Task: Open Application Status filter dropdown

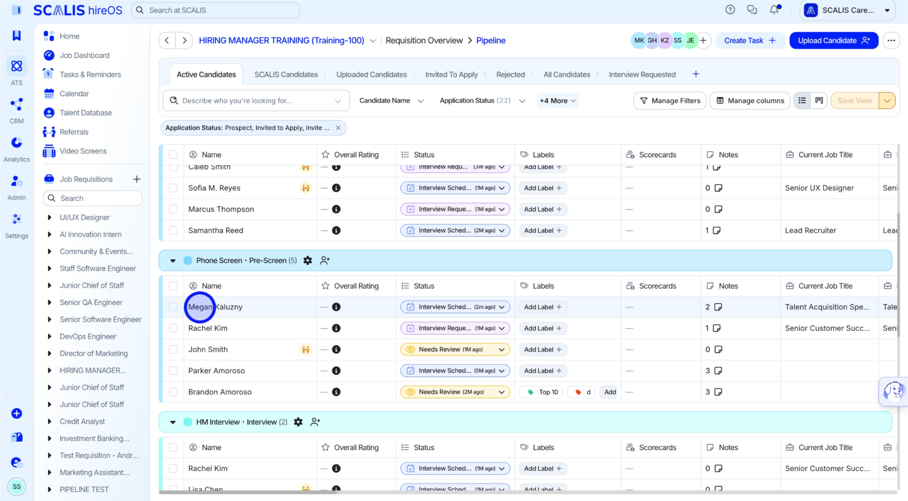Action: (x=482, y=101)
